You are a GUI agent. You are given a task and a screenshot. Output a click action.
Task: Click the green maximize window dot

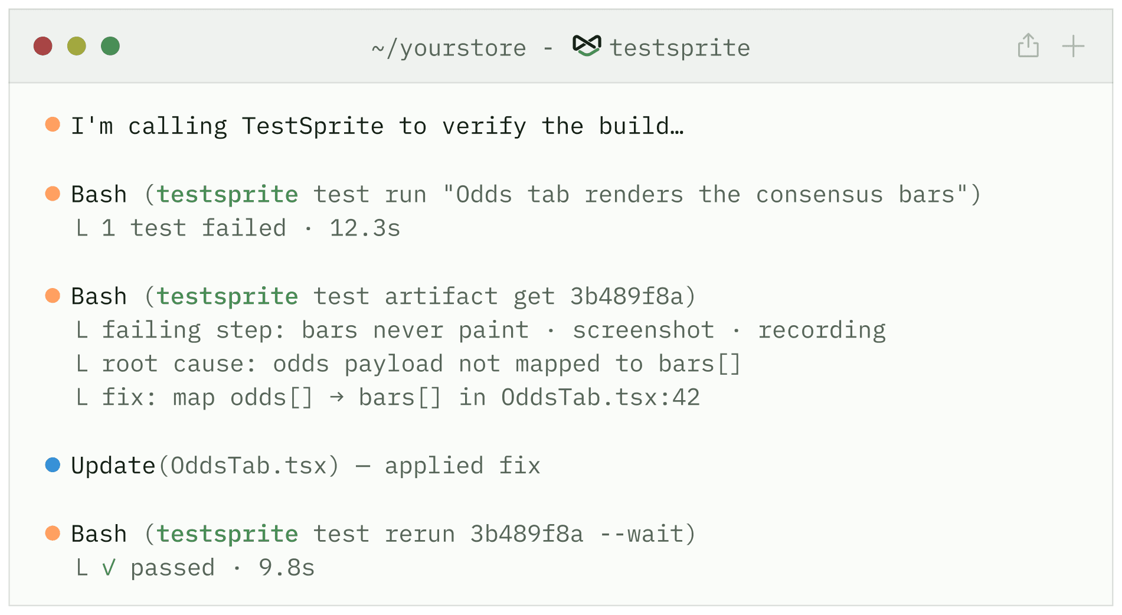pyautogui.click(x=110, y=46)
